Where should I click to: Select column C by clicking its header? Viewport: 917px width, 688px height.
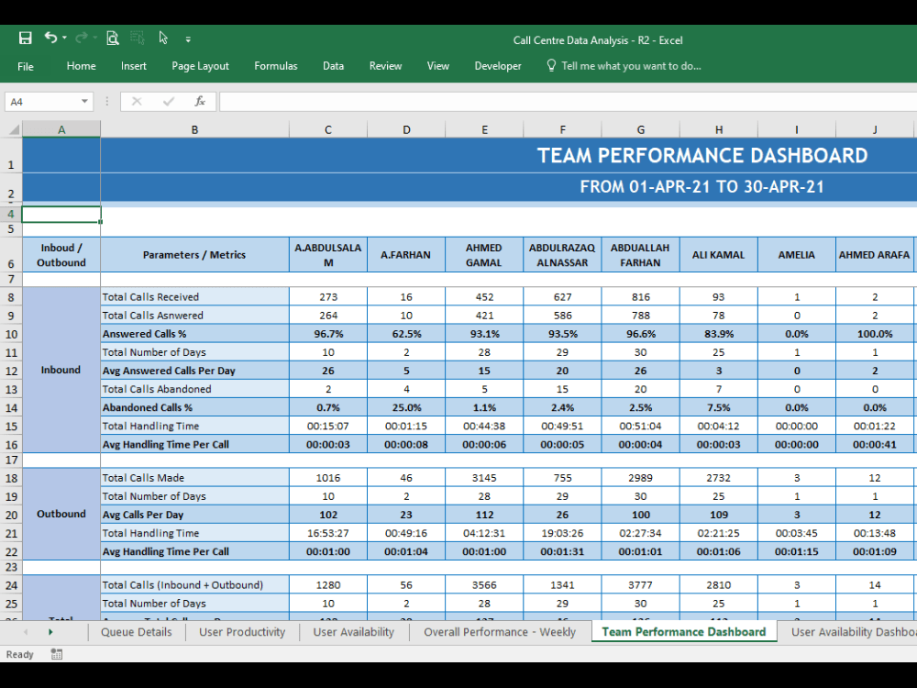click(x=327, y=129)
